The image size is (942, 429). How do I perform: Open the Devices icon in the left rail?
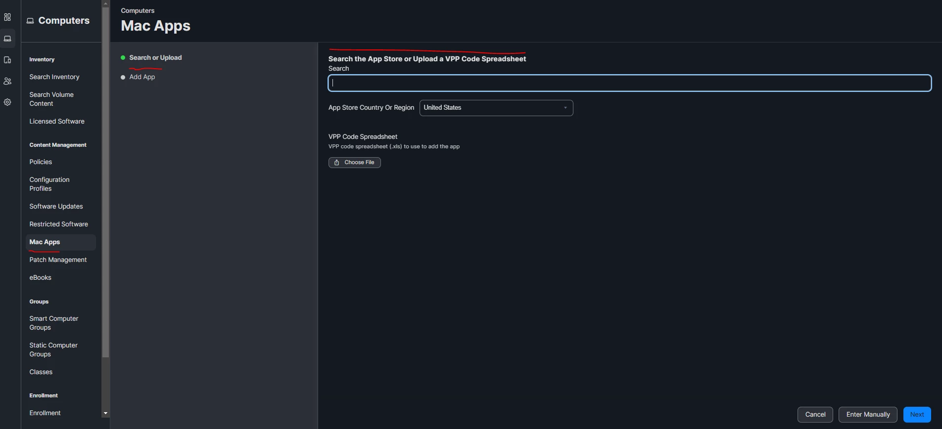point(7,60)
